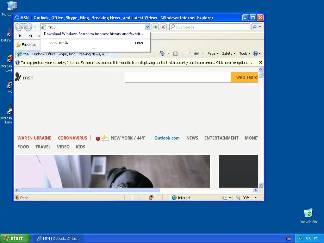
Task: Select the MSN browser tab
Action: click(63, 54)
